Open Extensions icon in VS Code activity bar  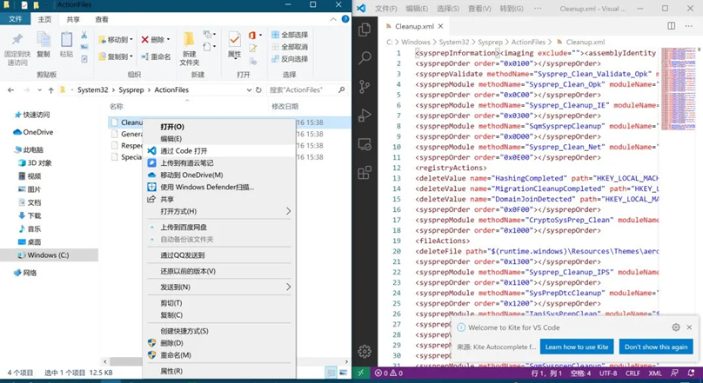[365, 172]
